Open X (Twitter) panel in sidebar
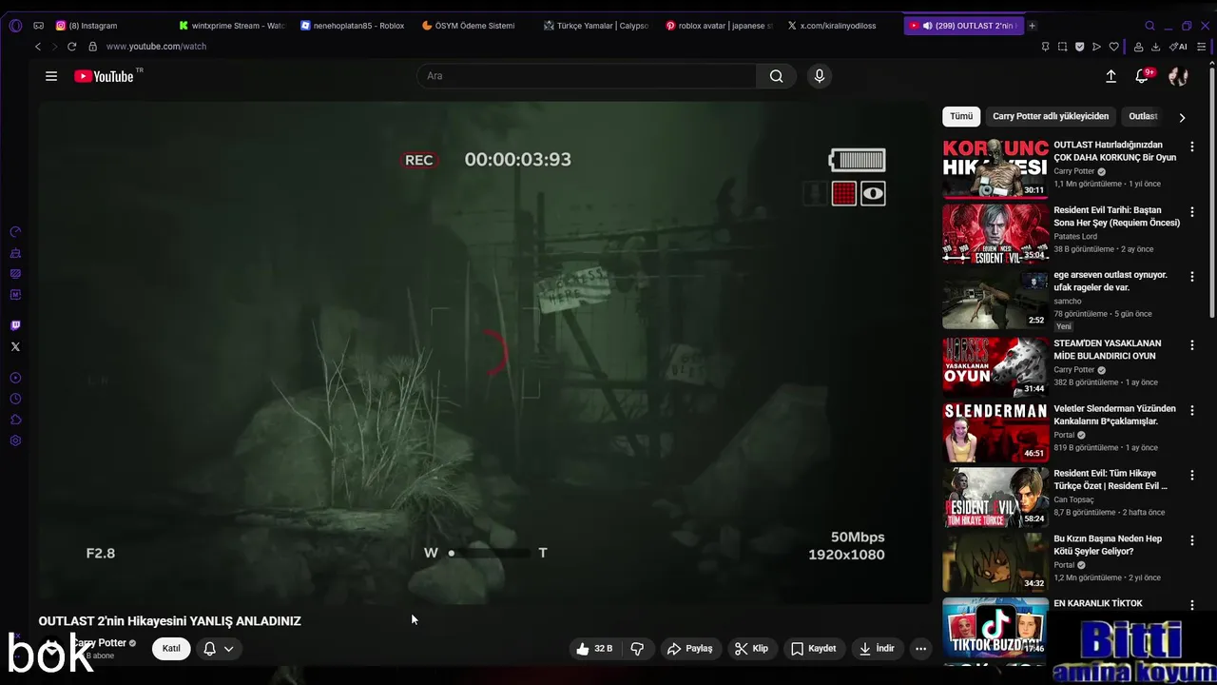 pyautogui.click(x=15, y=346)
